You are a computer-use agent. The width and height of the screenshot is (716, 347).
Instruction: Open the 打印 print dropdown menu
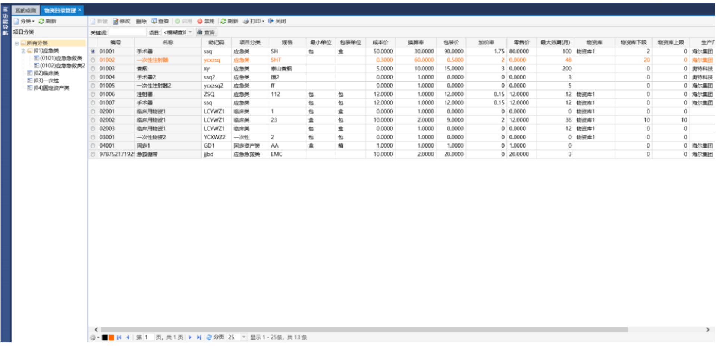pos(263,21)
